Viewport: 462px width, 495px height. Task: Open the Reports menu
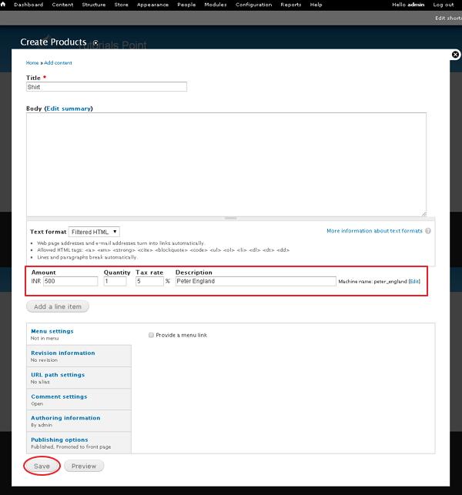tap(291, 5)
